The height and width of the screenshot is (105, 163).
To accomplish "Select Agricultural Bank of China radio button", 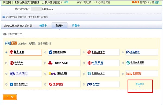I will tap(123, 63).
